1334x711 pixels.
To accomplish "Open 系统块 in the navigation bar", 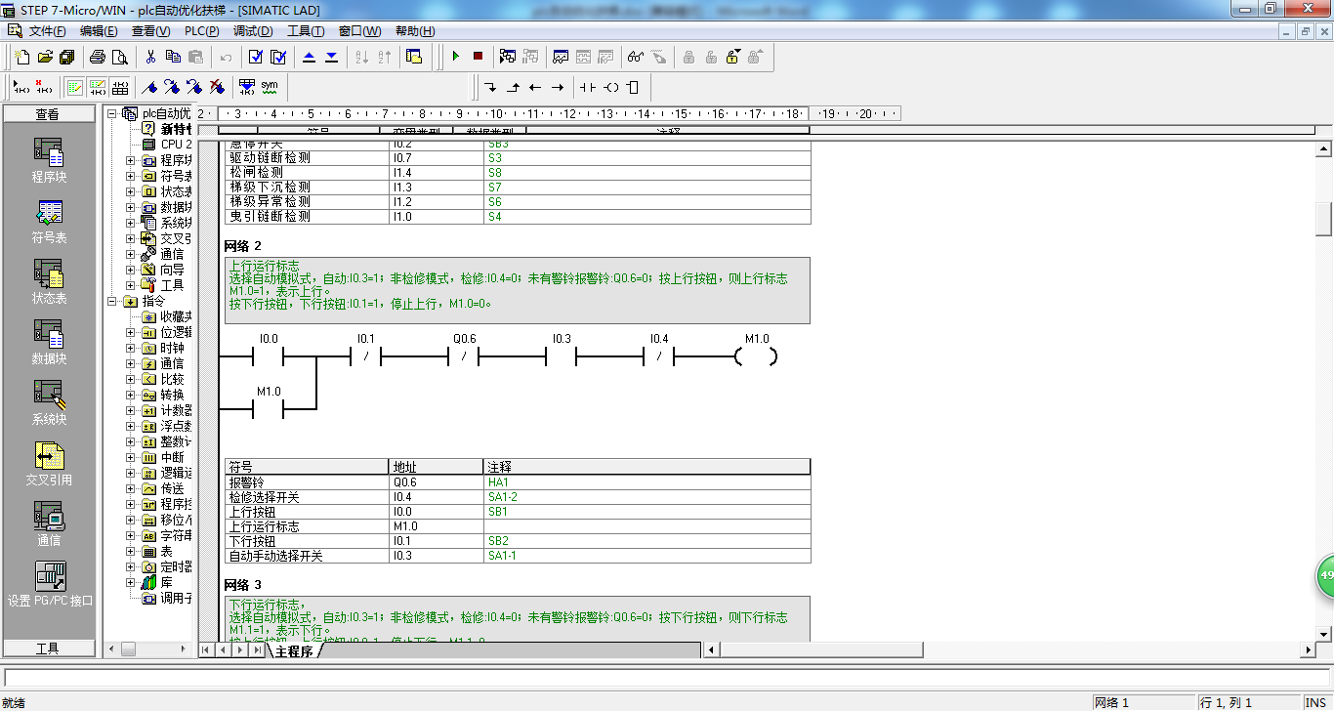I will [x=49, y=403].
